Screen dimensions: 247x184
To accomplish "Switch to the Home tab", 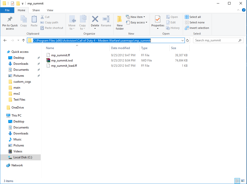I will point(21,10).
